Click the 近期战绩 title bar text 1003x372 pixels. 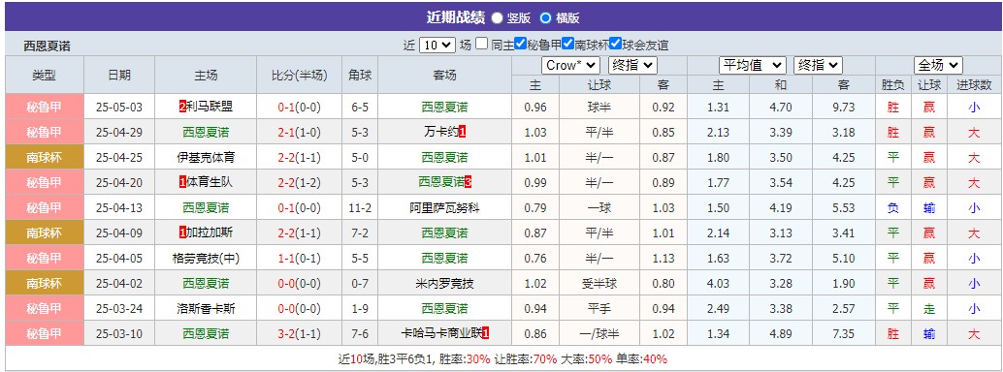tap(456, 17)
